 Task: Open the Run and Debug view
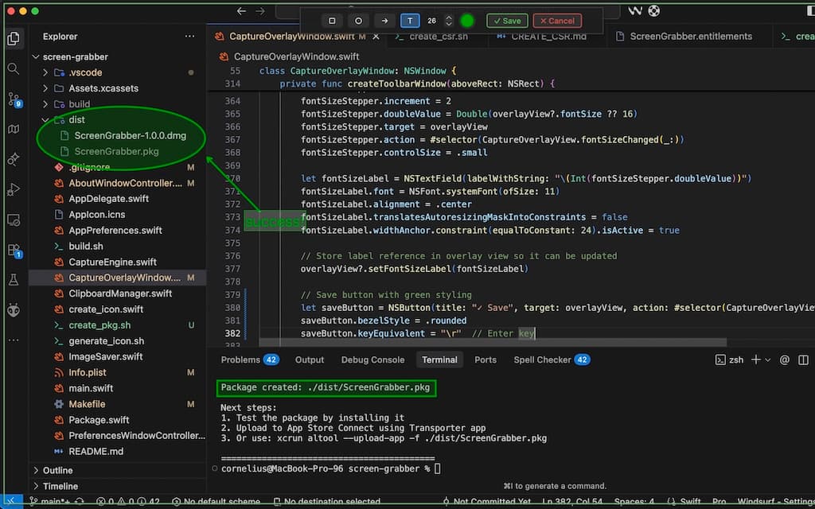pyautogui.click(x=13, y=189)
